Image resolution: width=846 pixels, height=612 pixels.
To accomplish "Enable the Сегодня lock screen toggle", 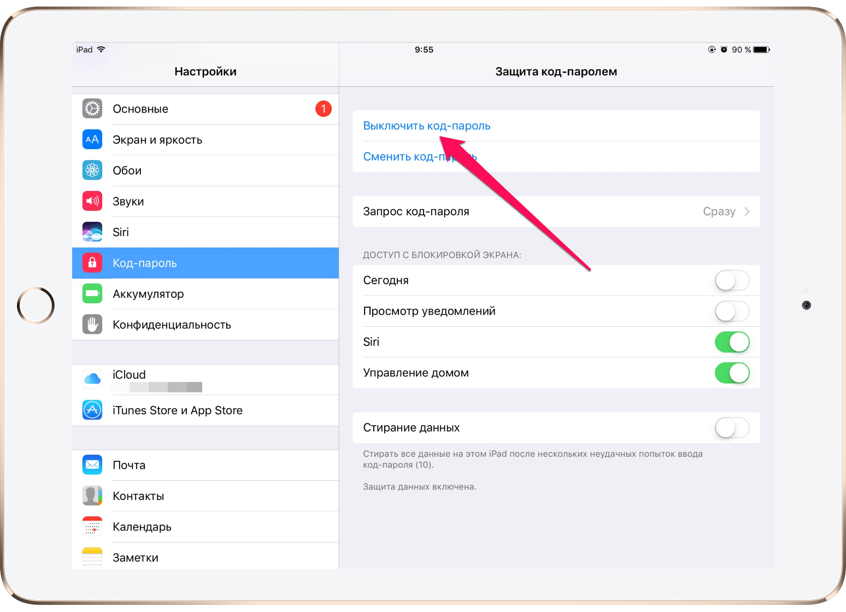I will 732,280.
